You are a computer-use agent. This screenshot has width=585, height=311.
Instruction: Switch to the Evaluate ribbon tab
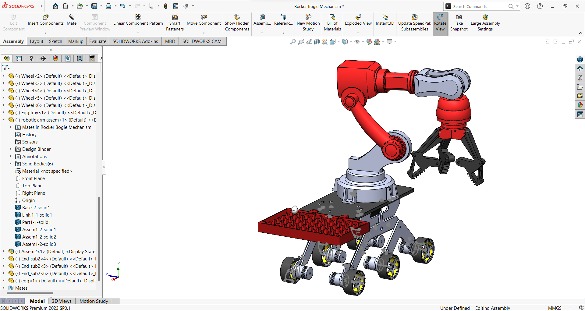pyautogui.click(x=97, y=41)
